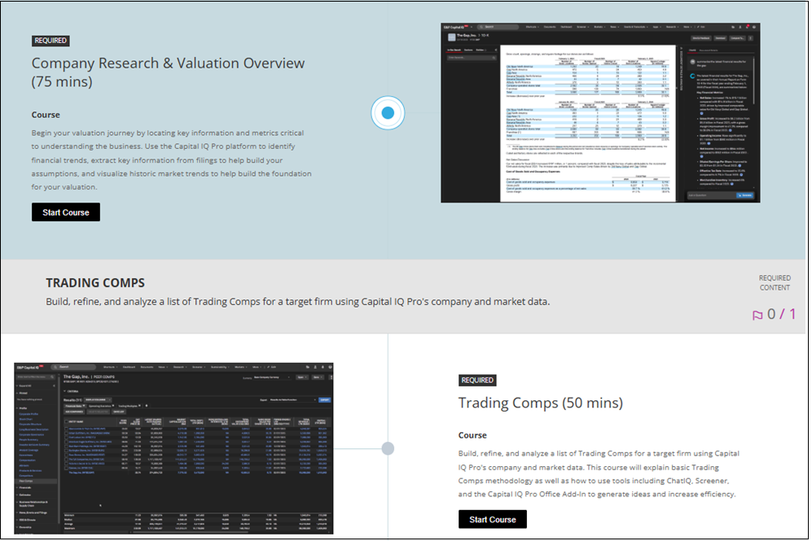Image resolution: width=812 pixels, height=541 pixels.
Task: Open the Peer Comps screenshot thumbnail
Action: pyautogui.click(x=173, y=448)
